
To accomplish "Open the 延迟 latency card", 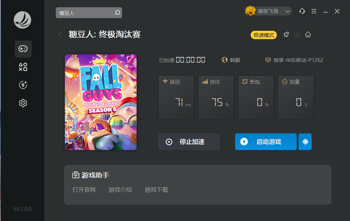I will (x=176, y=97).
